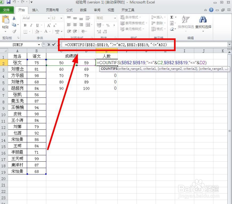Screen dimensions: 232x204
Task: Click the phonetic guide wén icon
Action: [57, 31]
